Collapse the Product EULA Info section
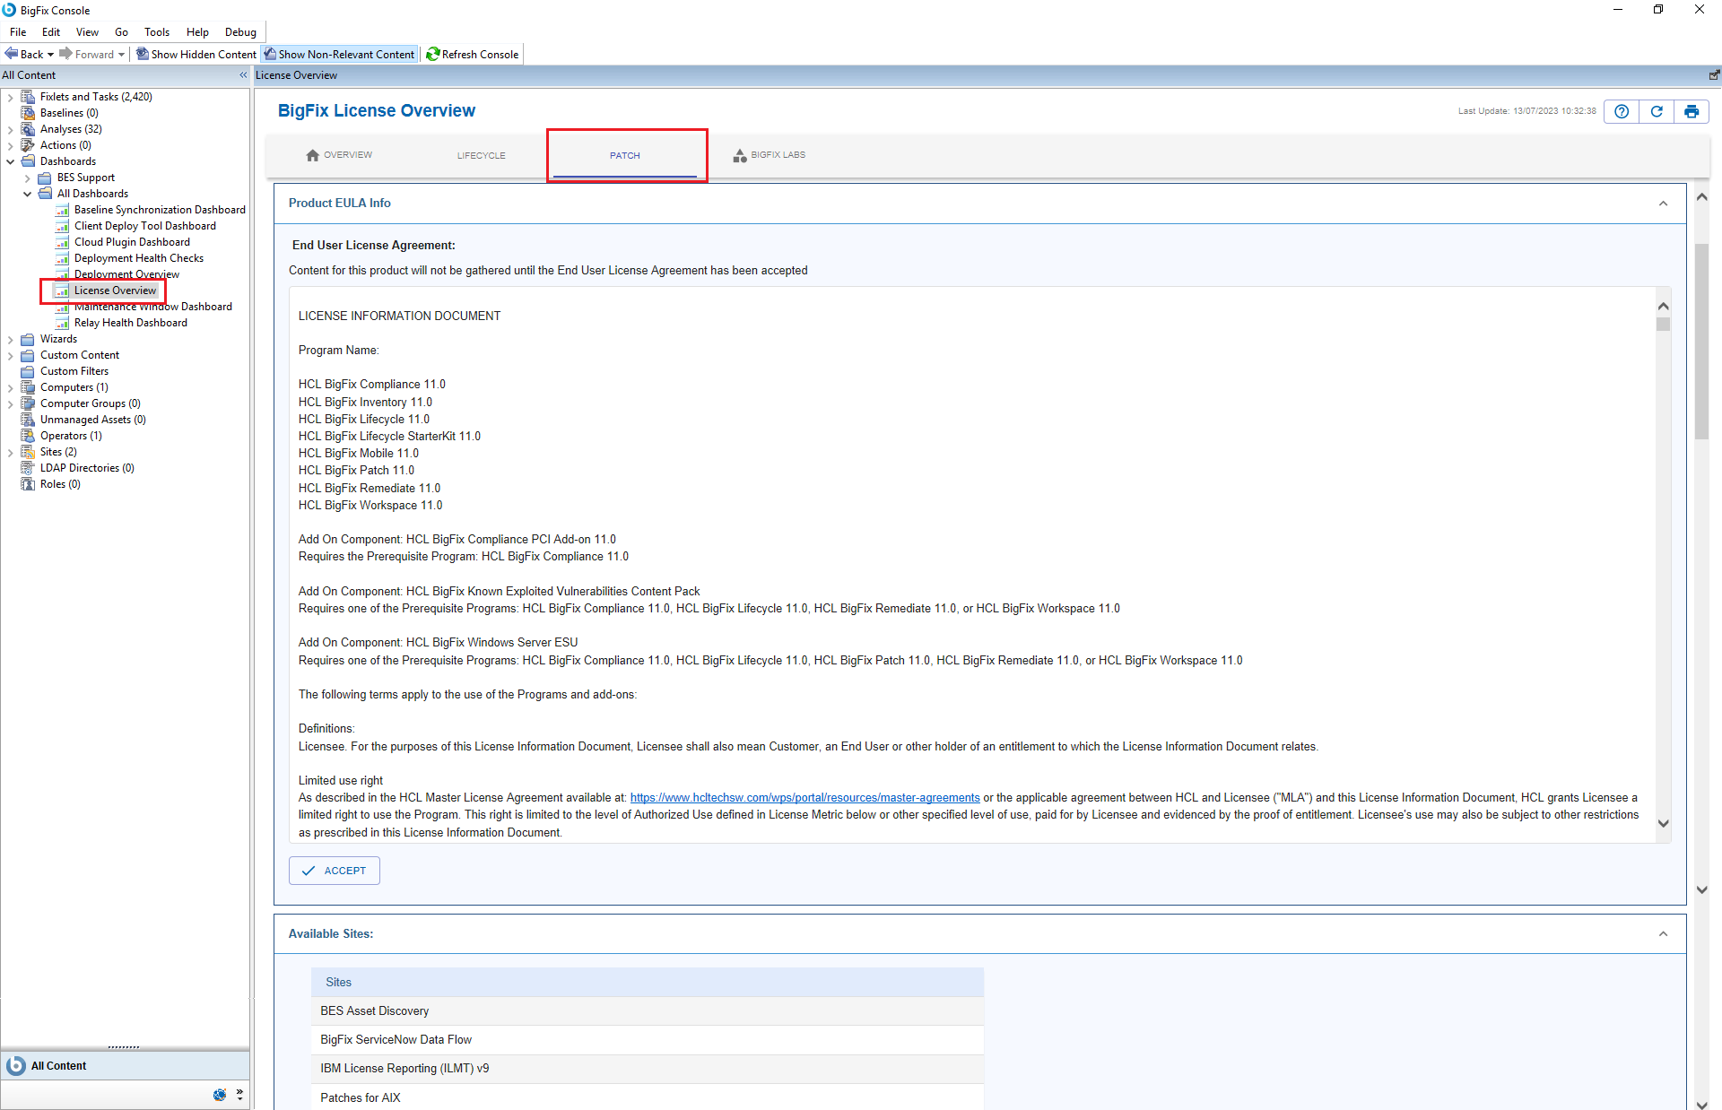 click(x=1663, y=204)
